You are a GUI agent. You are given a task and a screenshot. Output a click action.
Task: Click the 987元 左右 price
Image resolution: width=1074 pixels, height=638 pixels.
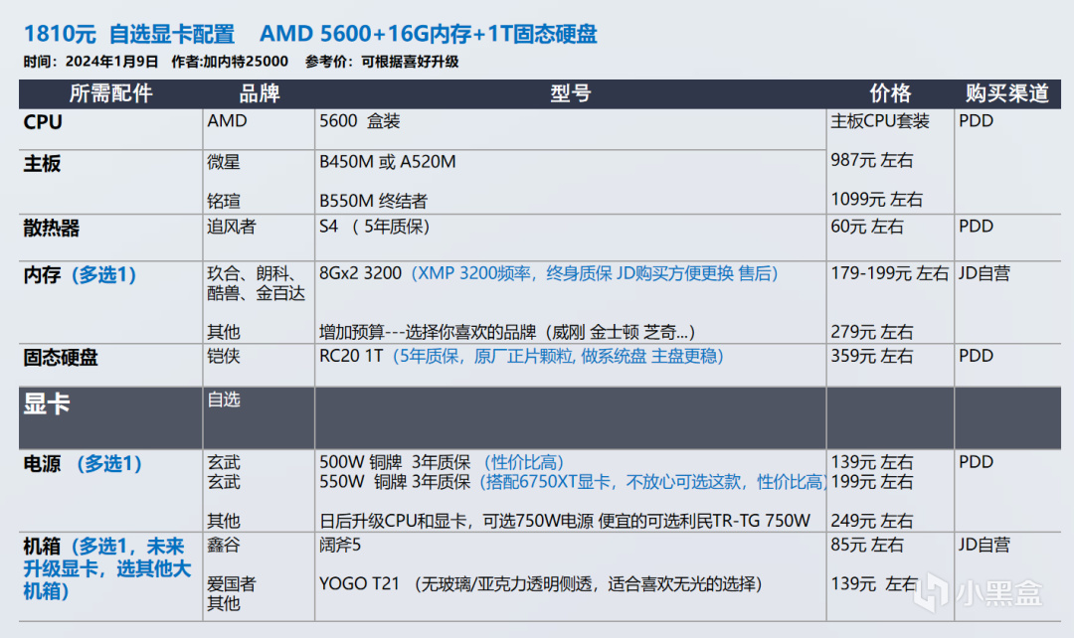(x=871, y=161)
